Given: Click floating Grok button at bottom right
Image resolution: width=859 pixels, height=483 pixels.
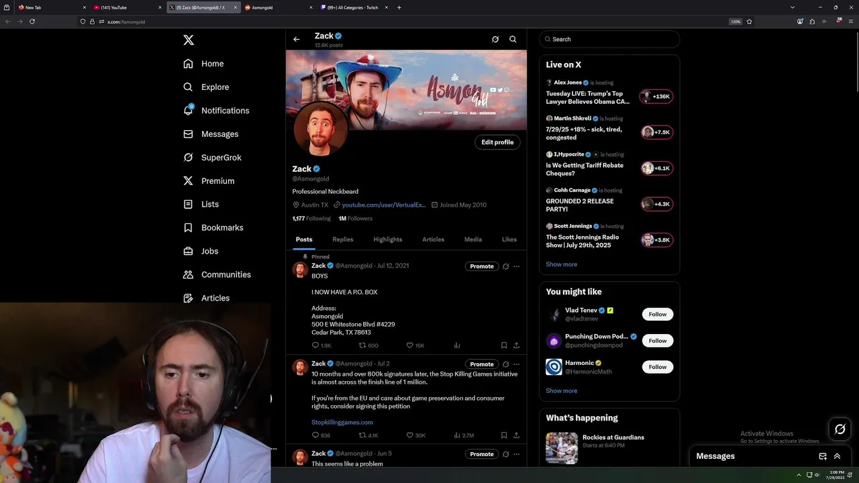Looking at the screenshot, I should 840,429.
